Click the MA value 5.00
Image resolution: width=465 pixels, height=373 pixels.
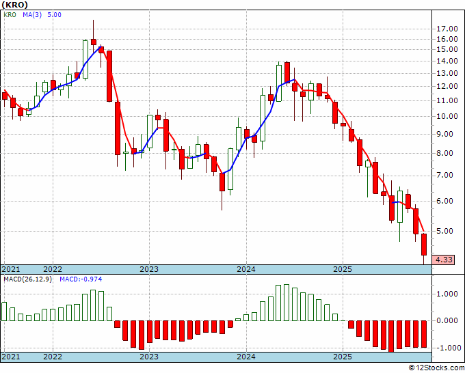click(54, 14)
